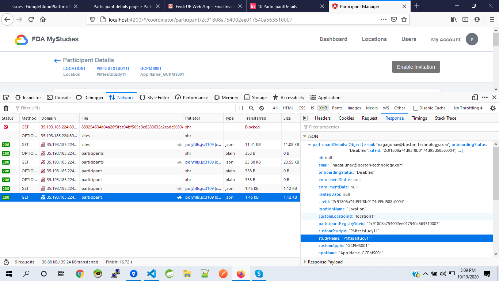Open the Console panel tab

coord(59,97)
